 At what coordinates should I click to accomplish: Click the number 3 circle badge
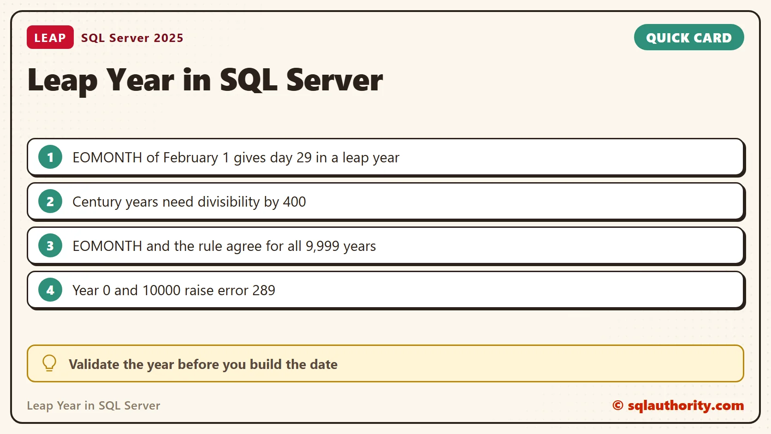50,246
